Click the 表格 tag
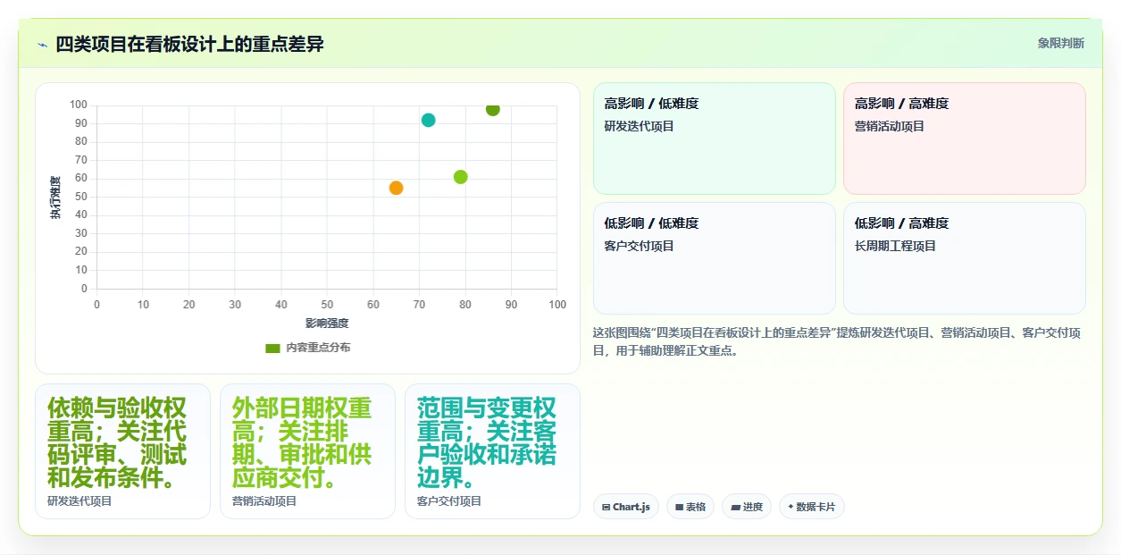Viewport: 1121px width, 555px height. coord(690,507)
